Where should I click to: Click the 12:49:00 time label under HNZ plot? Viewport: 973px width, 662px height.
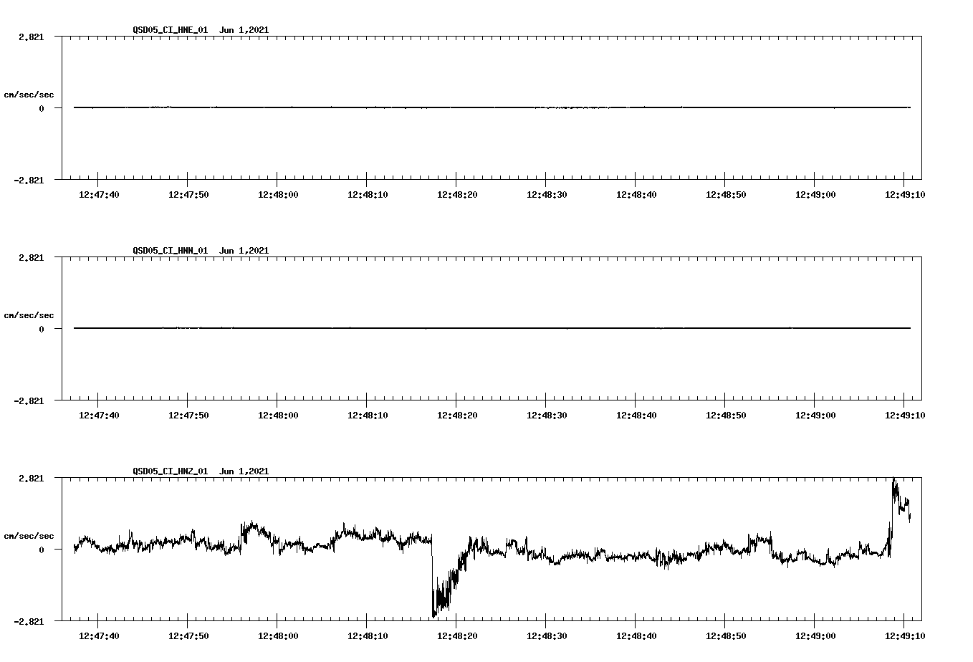815,636
